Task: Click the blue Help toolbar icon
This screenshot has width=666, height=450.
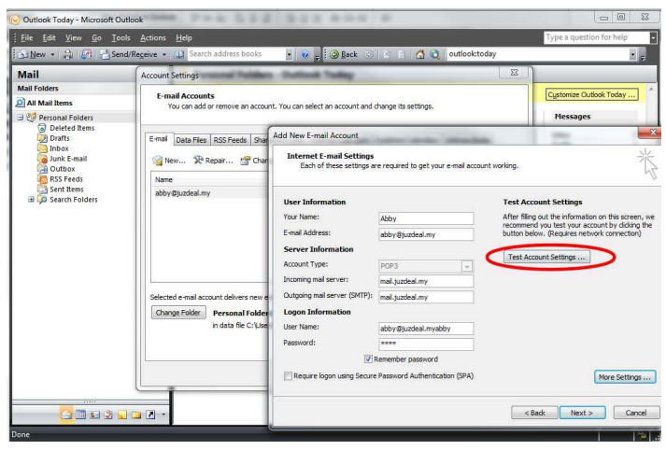Action: (x=305, y=54)
